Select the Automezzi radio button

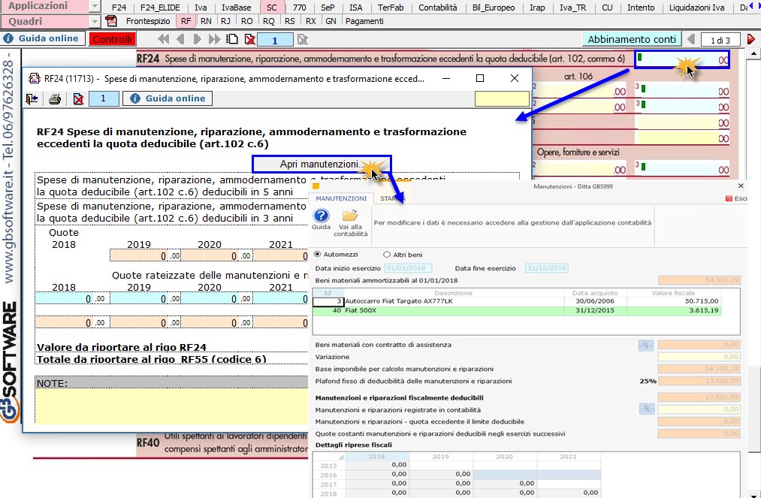tap(318, 255)
